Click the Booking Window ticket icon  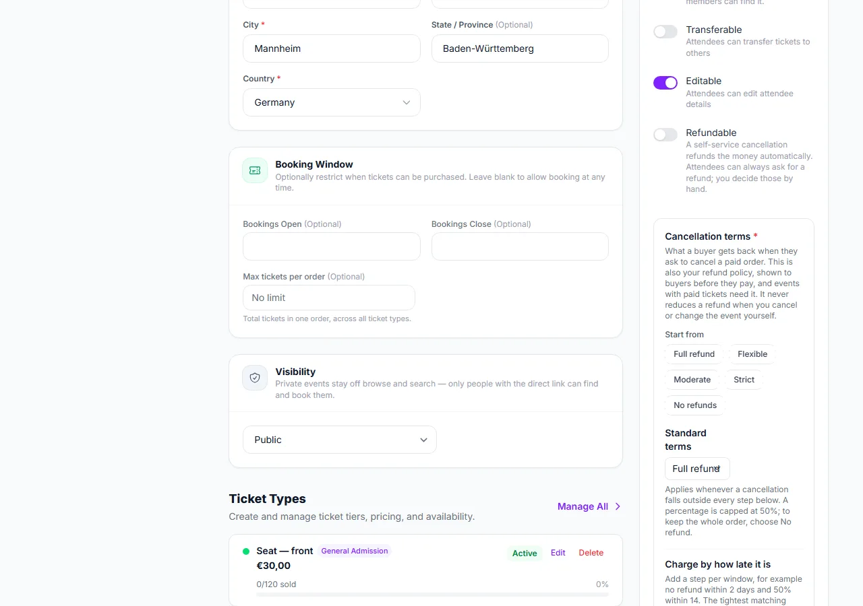[255, 170]
